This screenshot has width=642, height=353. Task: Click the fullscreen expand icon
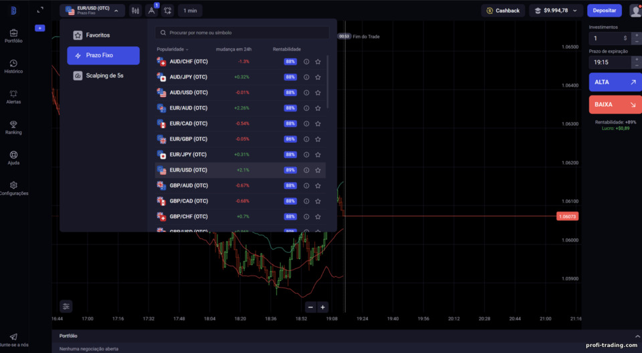click(x=40, y=10)
